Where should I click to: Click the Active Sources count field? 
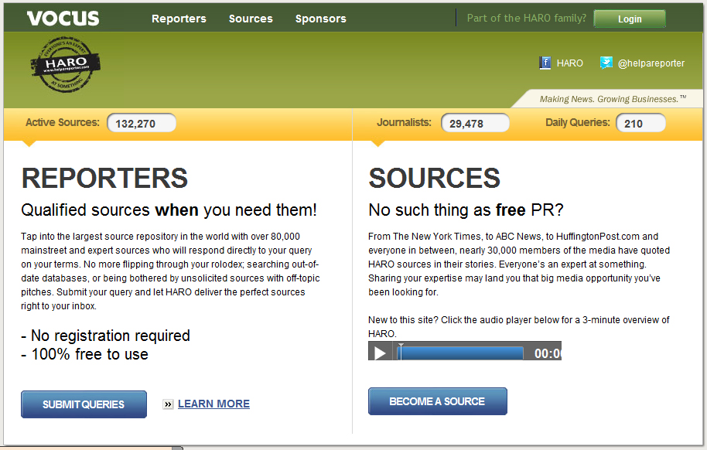(141, 123)
